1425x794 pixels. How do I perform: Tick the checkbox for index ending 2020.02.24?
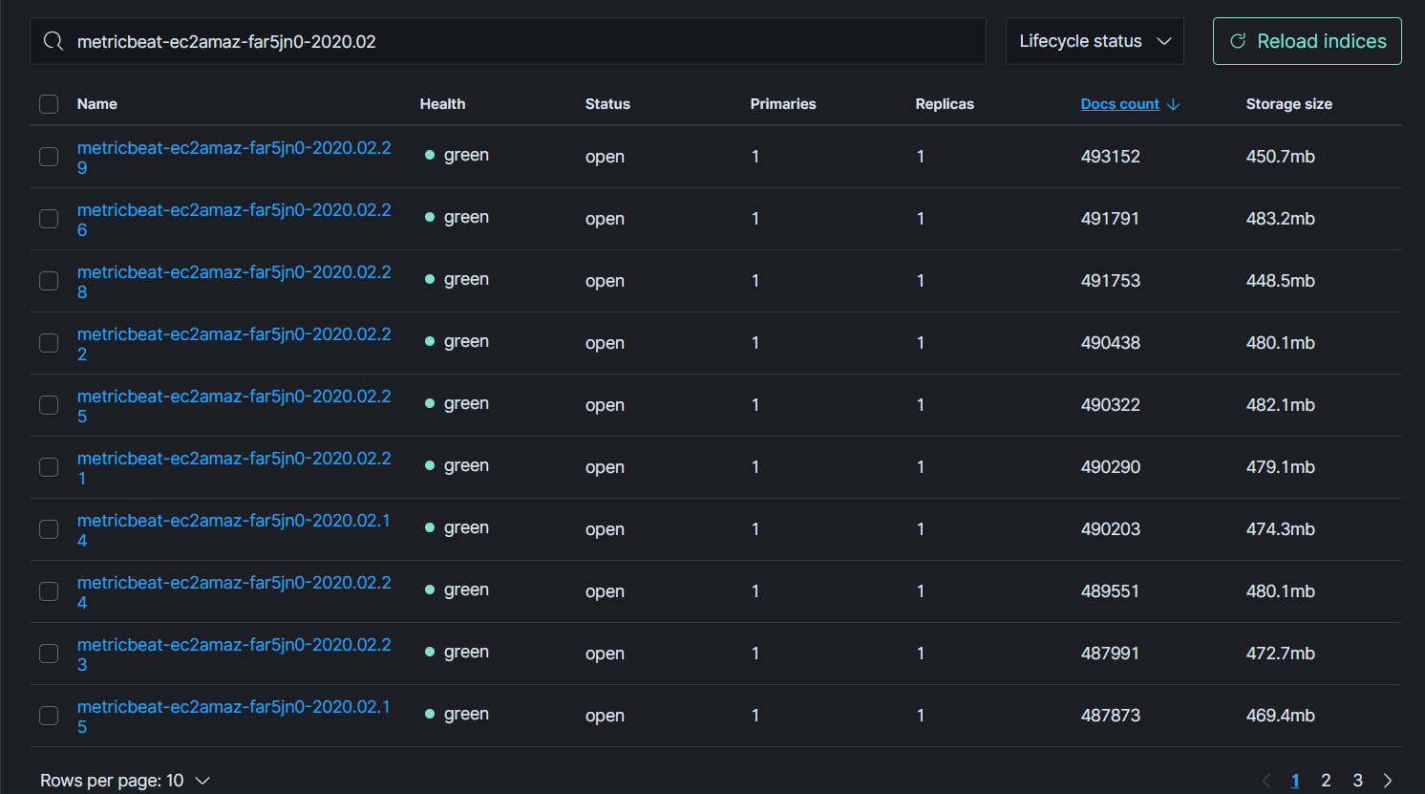pyautogui.click(x=49, y=591)
